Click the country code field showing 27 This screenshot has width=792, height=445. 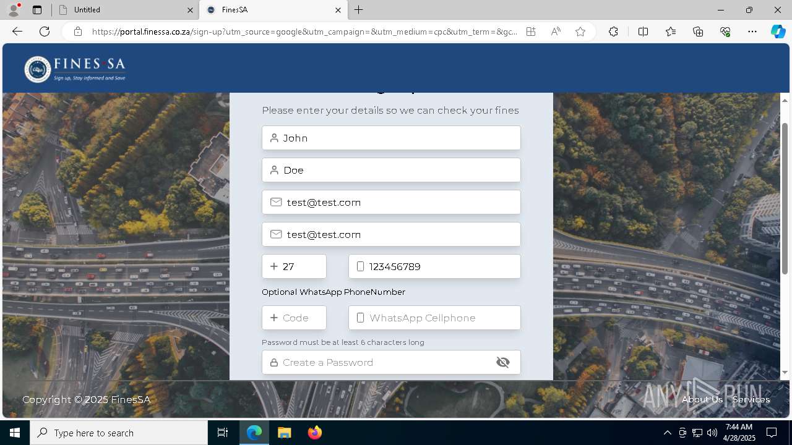pos(294,266)
